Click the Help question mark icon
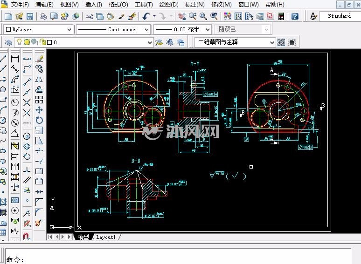Image resolution: width=361 pixels, height=264 pixels. pyautogui.click(x=295, y=16)
